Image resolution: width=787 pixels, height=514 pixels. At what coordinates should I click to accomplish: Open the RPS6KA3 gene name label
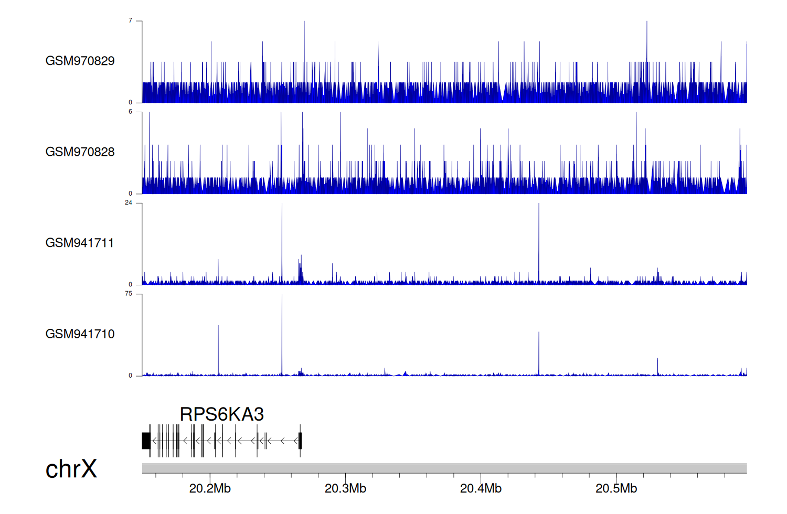(x=221, y=414)
